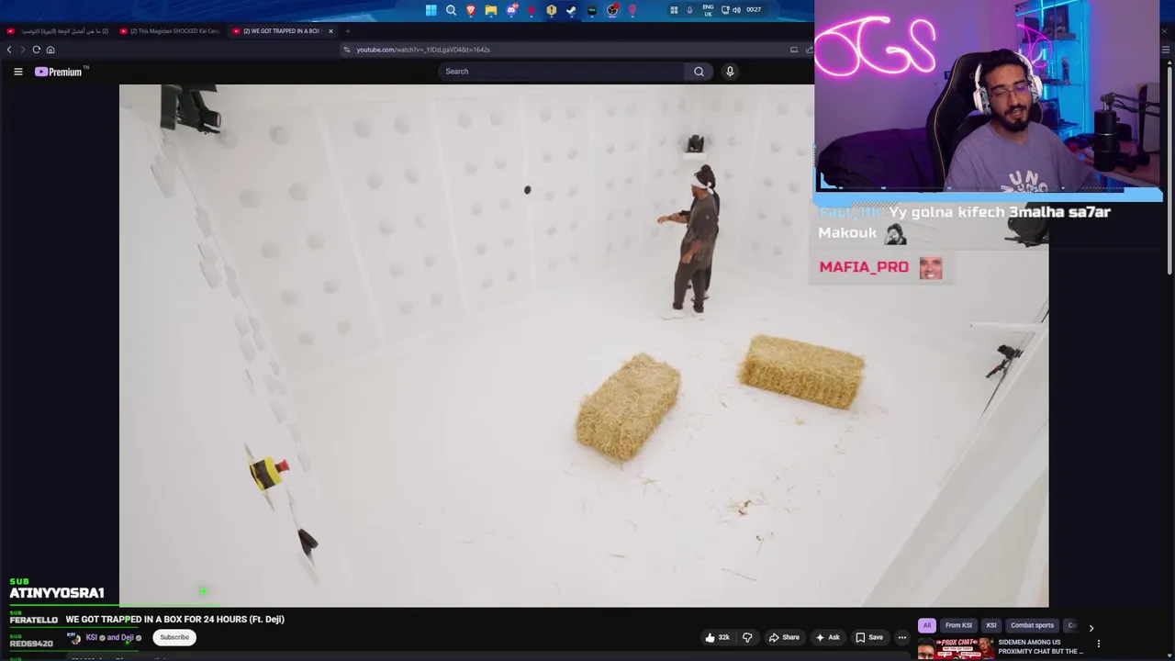
Task: Select the 'From KSI' filter chip
Action: tap(958, 626)
